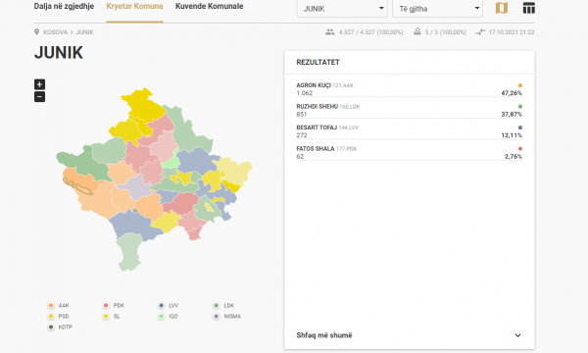Image resolution: width=588 pixels, height=353 pixels.
Task: Zoom in on the map with plus button
Action: 39,84
